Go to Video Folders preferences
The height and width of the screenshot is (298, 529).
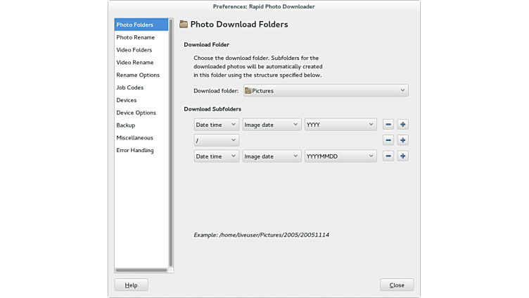[134, 50]
